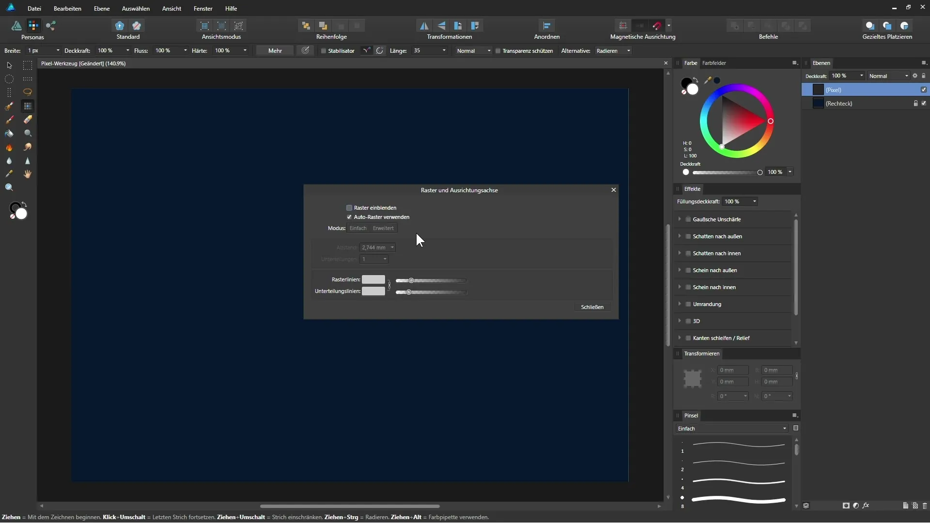Click the Mehr button
Image resolution: width=930 pixels, height=523 pixels.
pyautogui.click(x=275, y=50)
